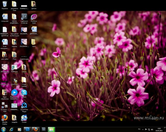The image size is (166, 132).
Task: Open the Dynamic-HDR desktop shortcut
Action: pyautogui.click(x=5, y=105)
